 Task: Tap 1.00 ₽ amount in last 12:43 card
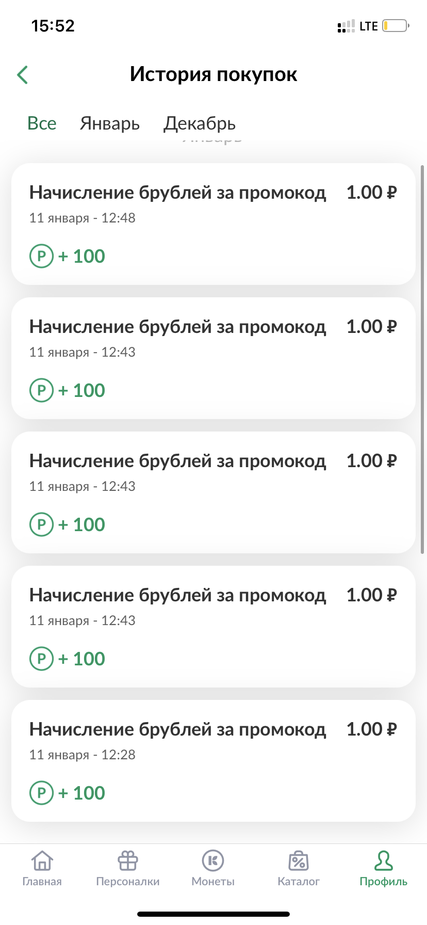[x=372, y=595]
